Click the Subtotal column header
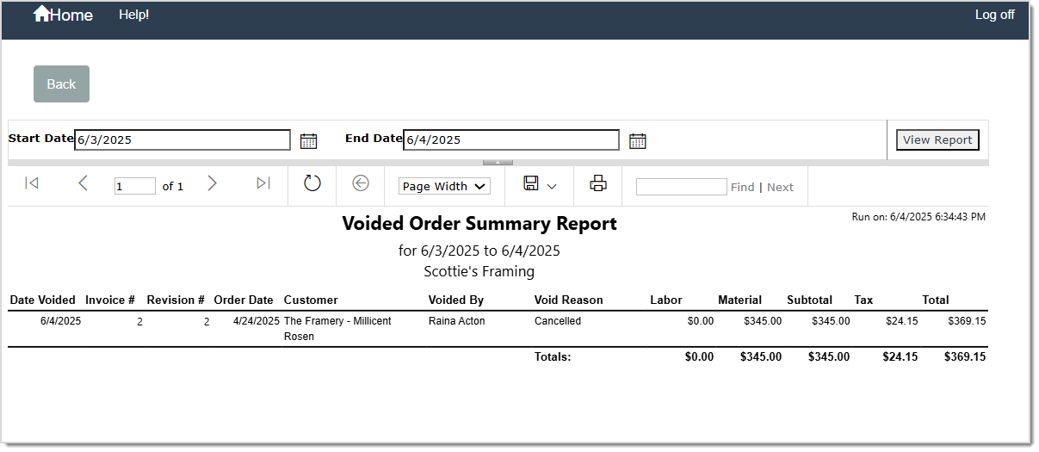The image size is (1039, 452). [809, 300]
